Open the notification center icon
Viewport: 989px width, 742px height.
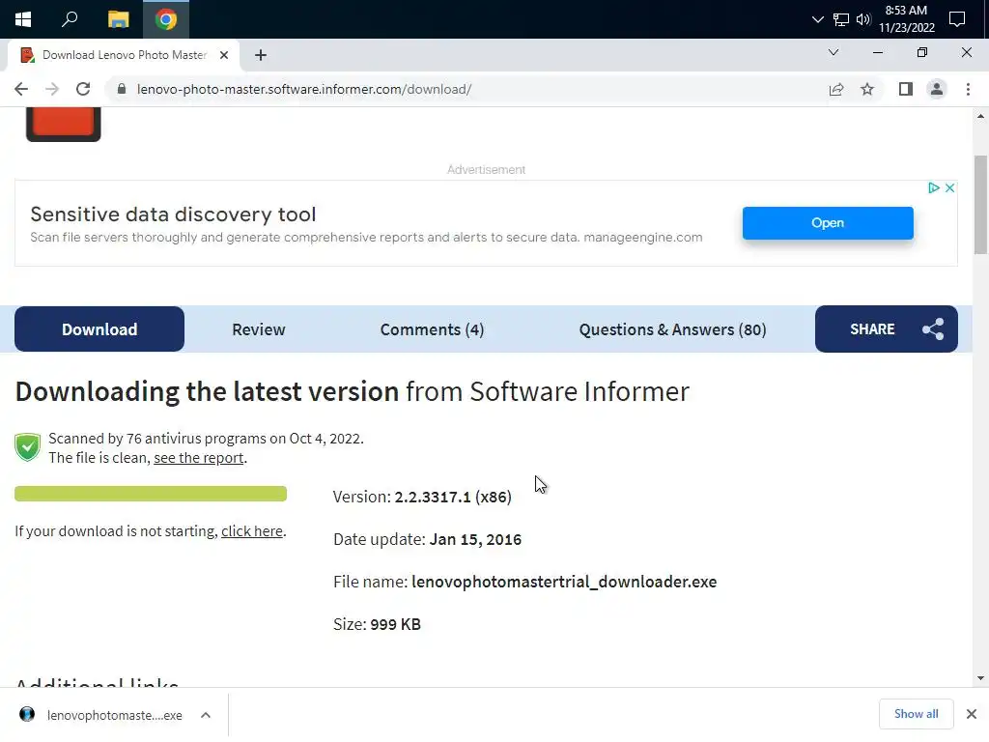(957, 19)
